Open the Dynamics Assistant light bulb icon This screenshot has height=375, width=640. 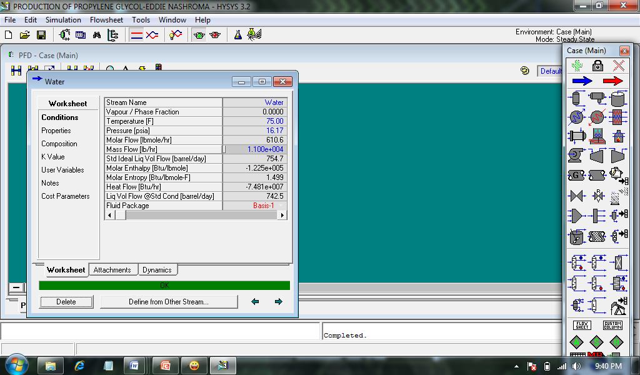coord(176,35)
